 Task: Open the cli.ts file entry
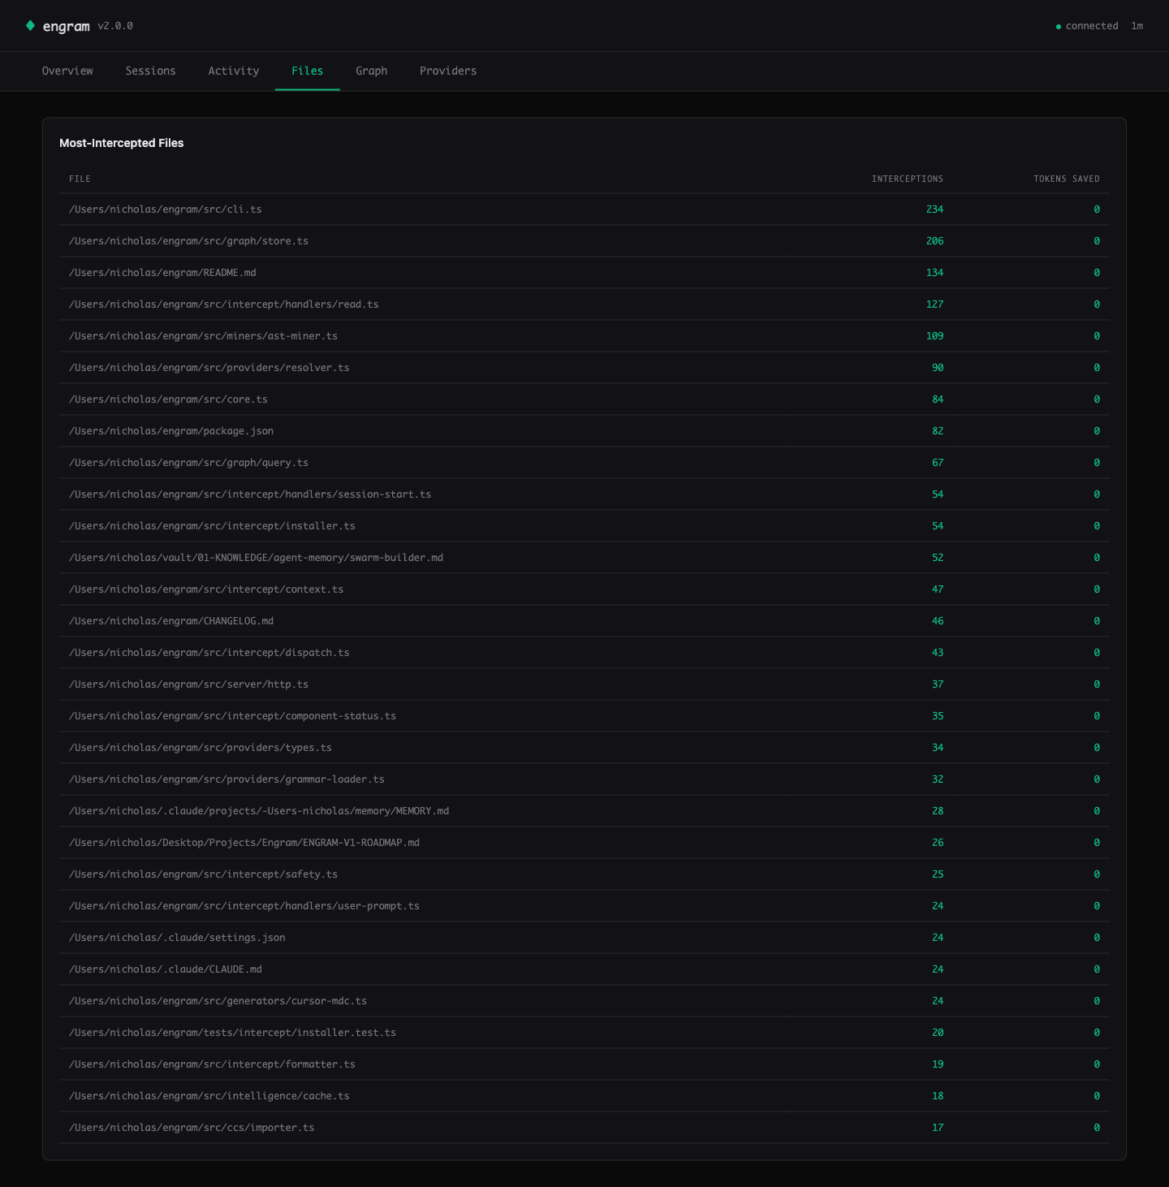[x=166, y=209]
